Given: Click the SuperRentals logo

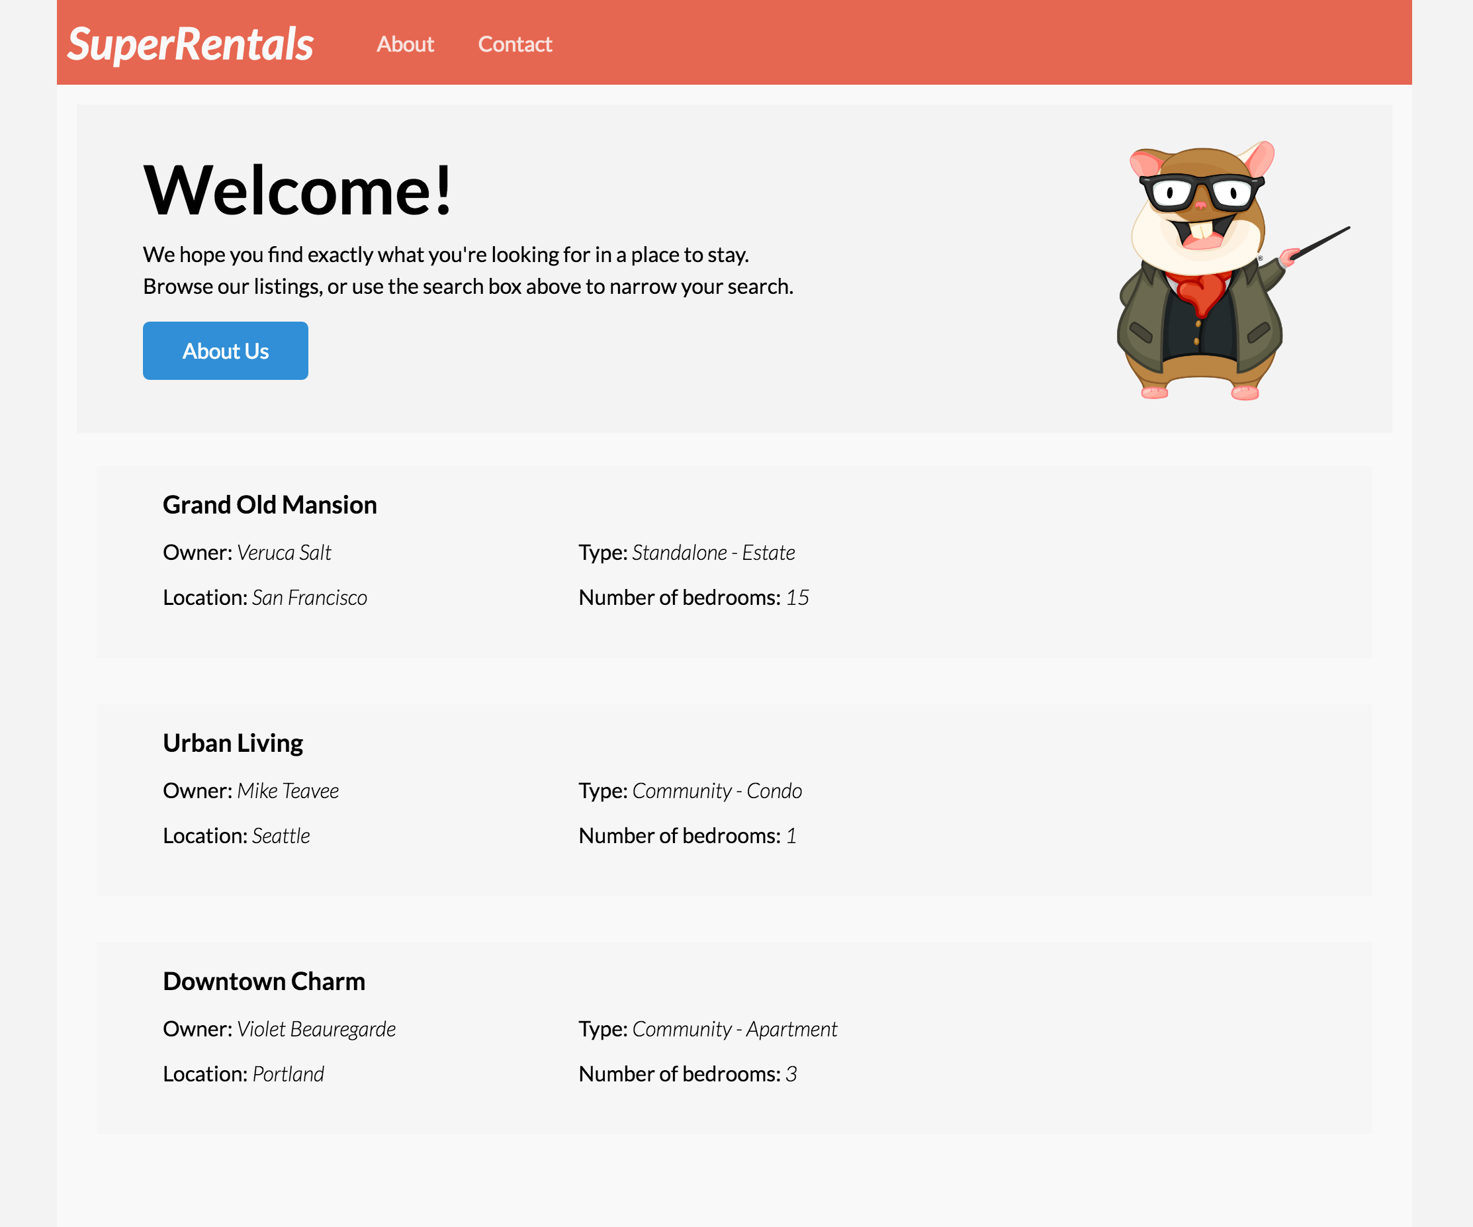Looking at the screenshot, I should (190, 44).
